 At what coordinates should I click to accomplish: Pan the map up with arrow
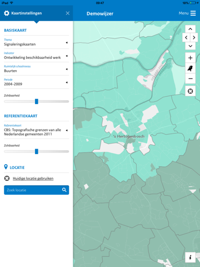coord(190,29)
